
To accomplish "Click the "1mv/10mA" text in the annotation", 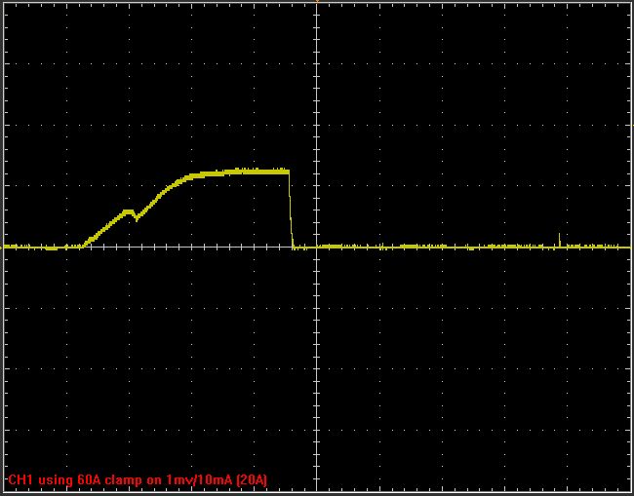I will [193, 480].
